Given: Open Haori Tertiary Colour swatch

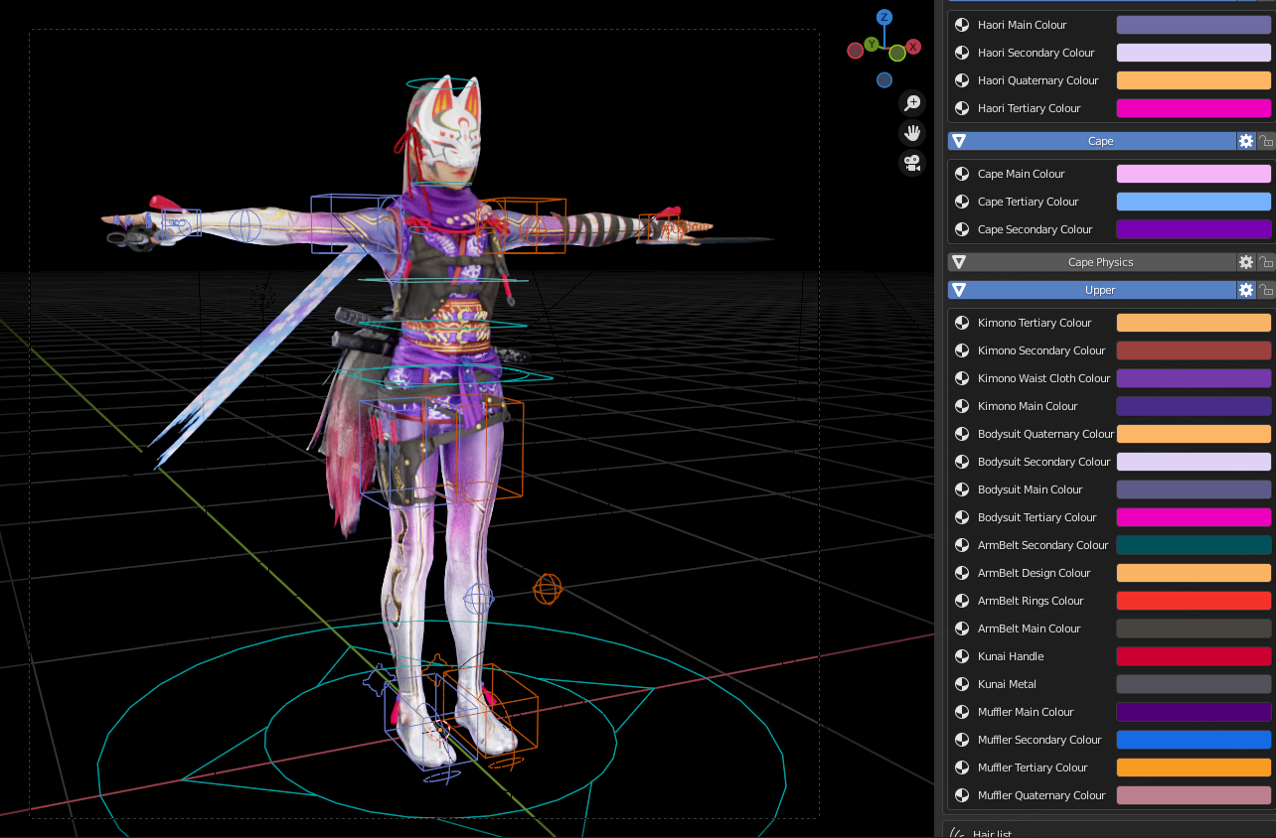Looking at the screenshot, I should pos(1194,108).
